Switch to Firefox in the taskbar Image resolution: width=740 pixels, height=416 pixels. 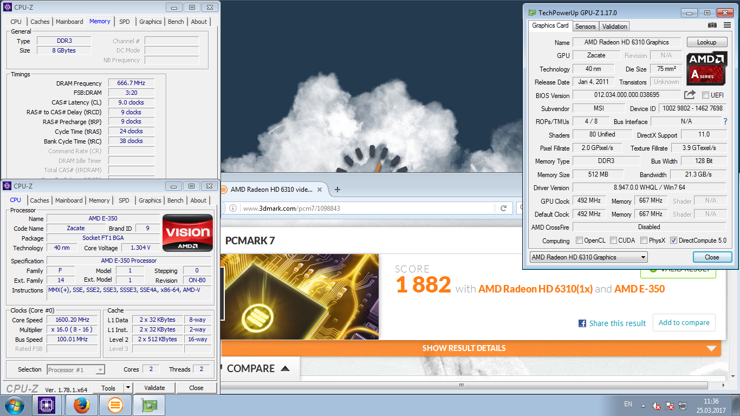coord(81,405)
